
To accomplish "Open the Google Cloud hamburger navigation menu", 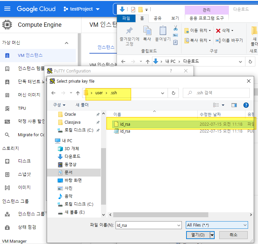I will point(7,9).
